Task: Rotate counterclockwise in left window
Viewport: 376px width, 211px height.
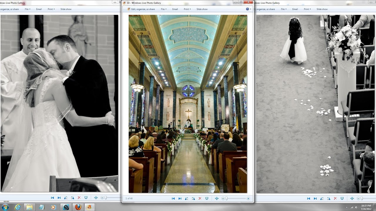Action: point(66,198)
